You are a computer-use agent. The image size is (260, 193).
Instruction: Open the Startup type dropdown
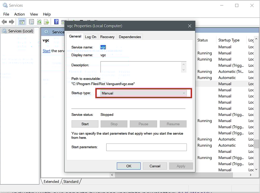(x=144, y=93)
